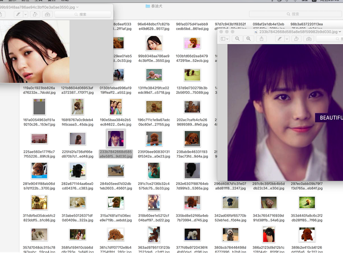The image size is (343, 253).
Task: Select thumbnail 282a671144aa6ea0 in Finder
Action: (78, 170)
